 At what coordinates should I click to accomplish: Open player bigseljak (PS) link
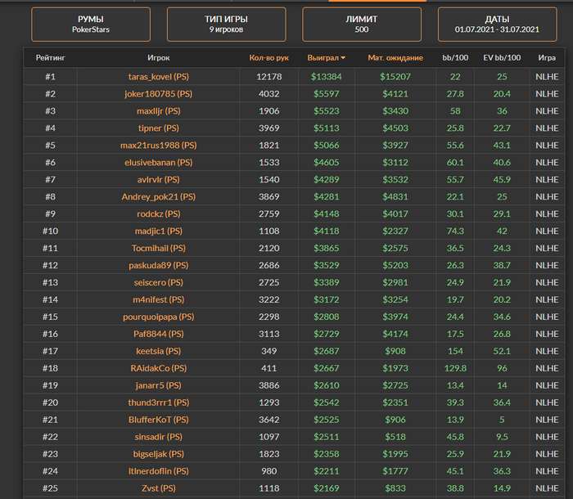(158, 454)
